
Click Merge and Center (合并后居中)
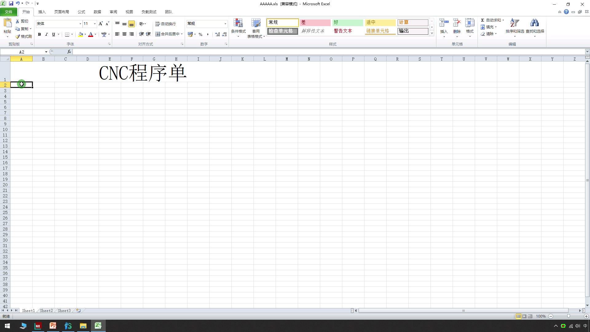tap(167, 34)
